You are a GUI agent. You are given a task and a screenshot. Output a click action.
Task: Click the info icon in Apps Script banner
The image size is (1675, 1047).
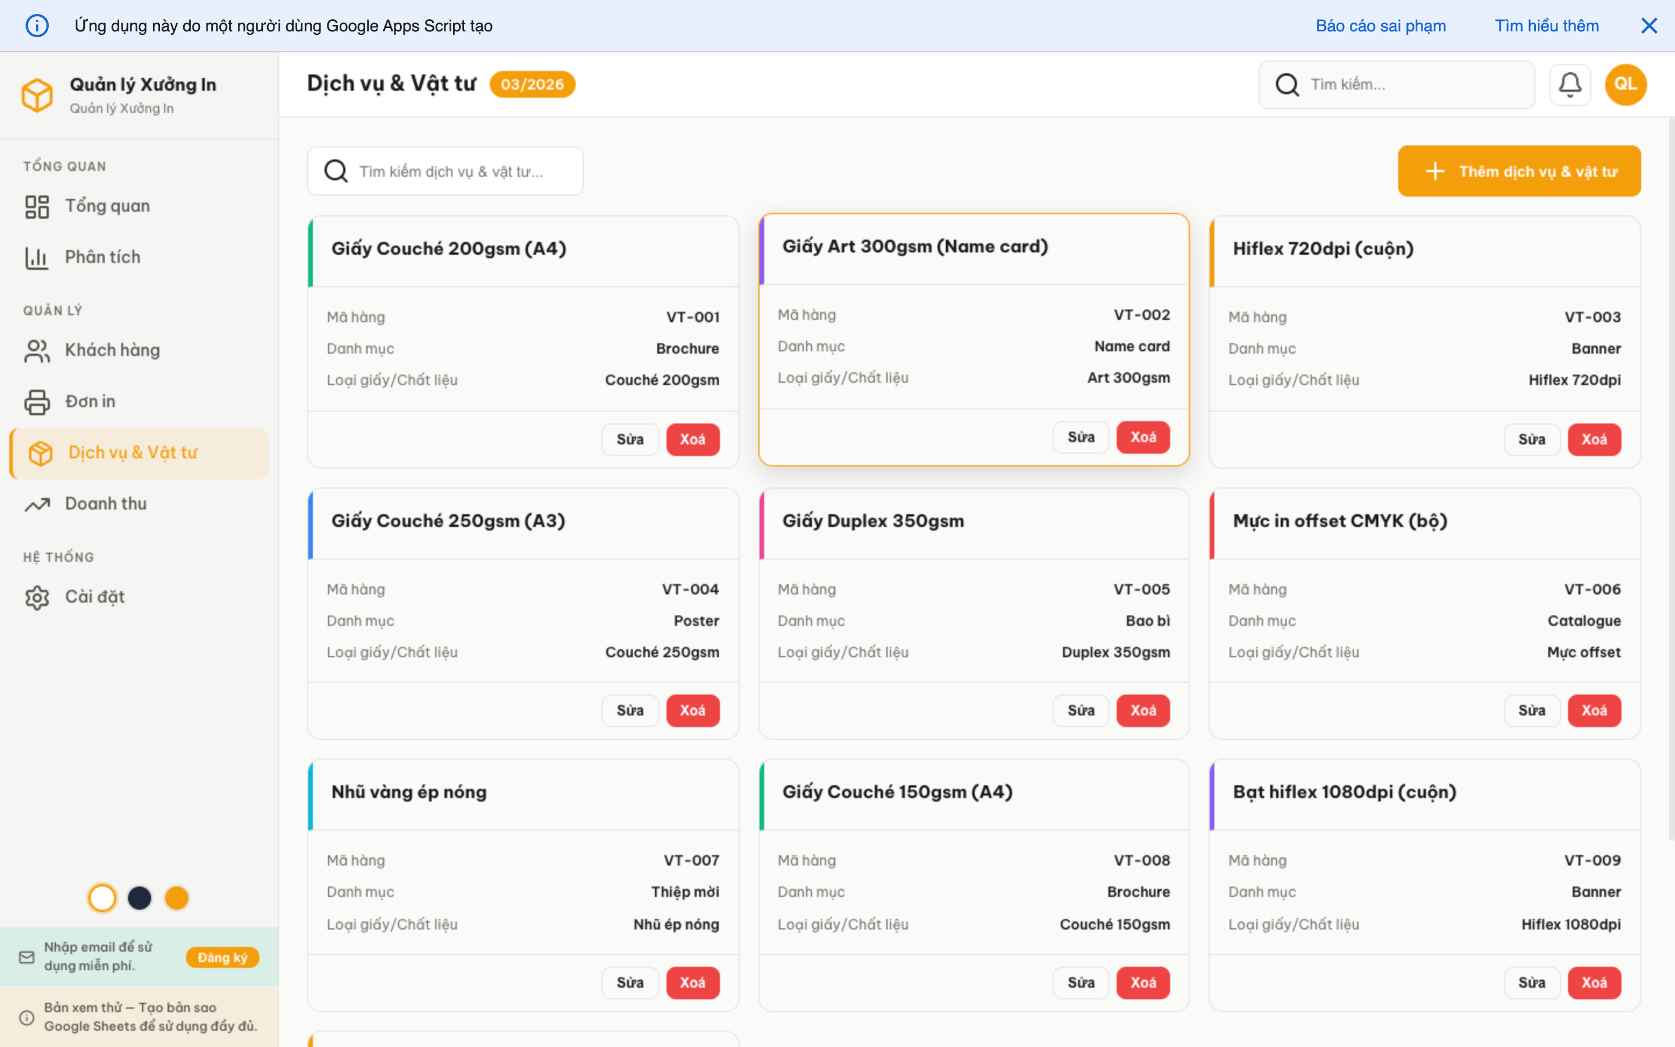click(37, 26)
